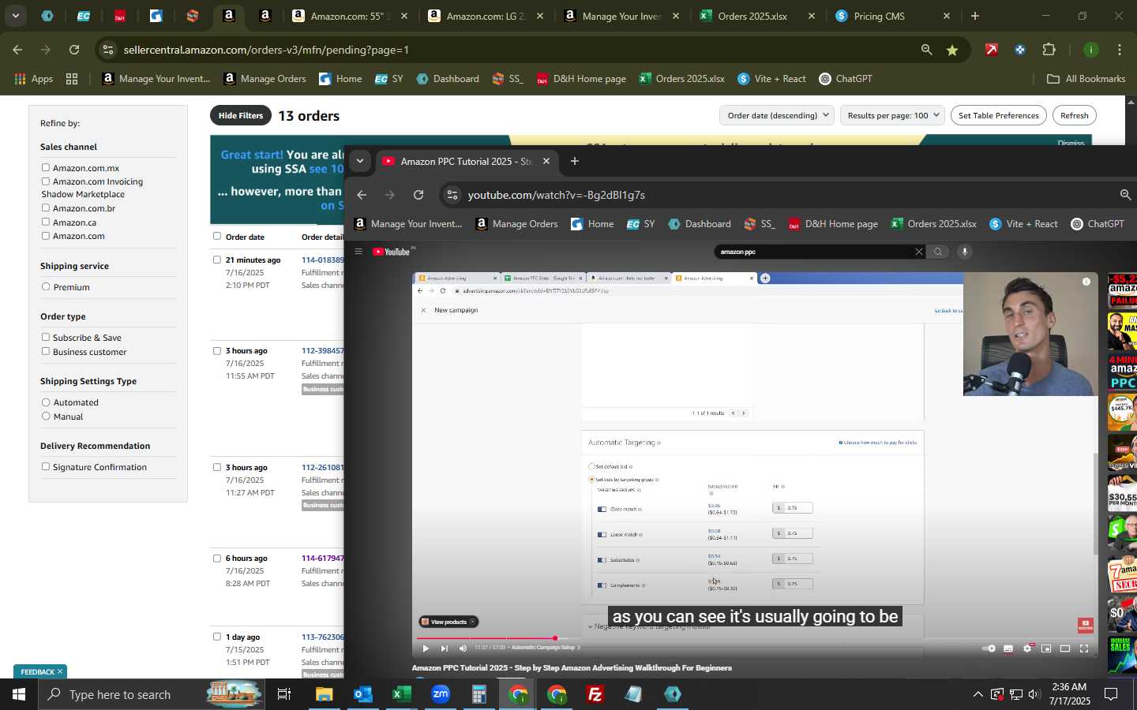1137x710 pixels.
Task: Click the YouTube search field
Action: [813, 252]
